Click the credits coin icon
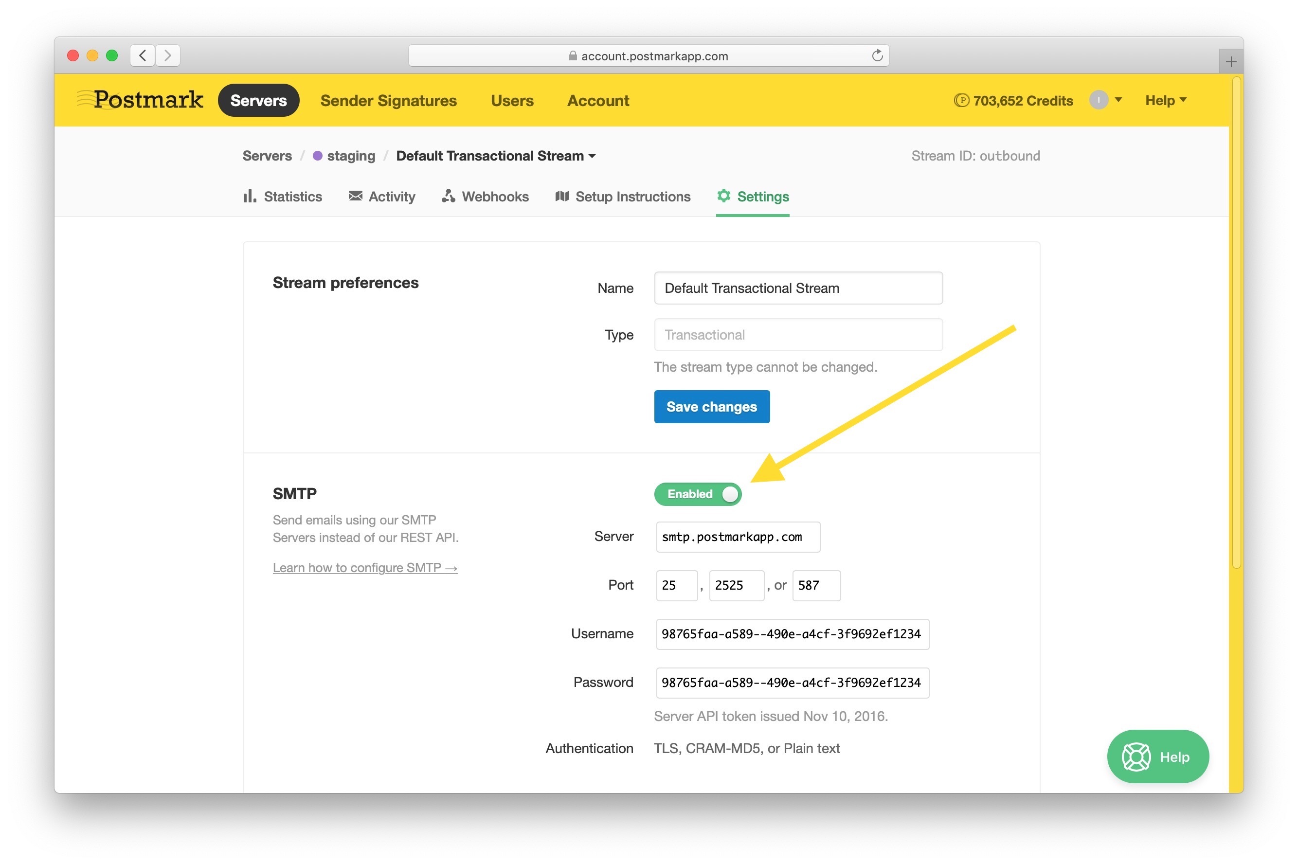1298x865 pixels. click(x=960, y=100)
